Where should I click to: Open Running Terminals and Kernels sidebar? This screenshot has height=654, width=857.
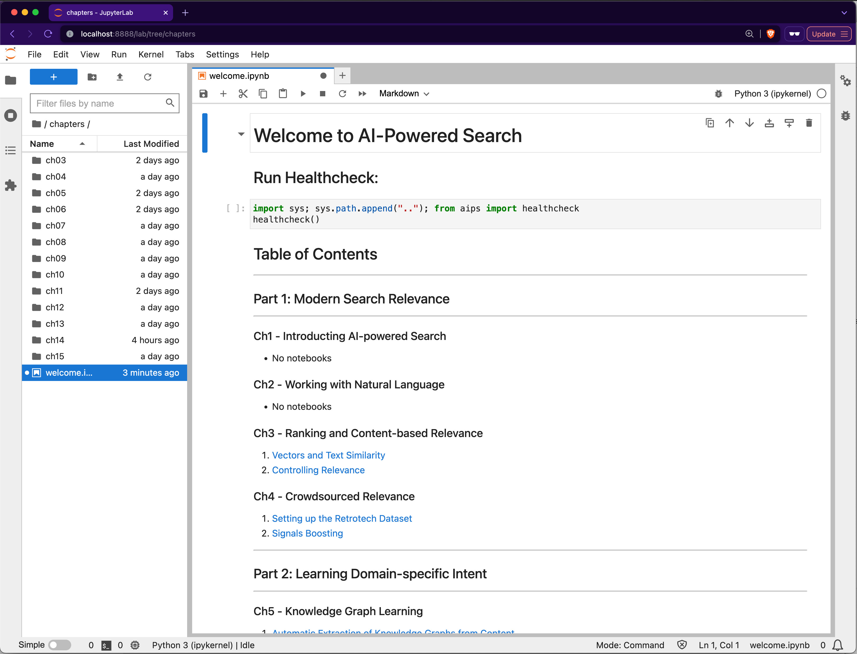point(11,115)
